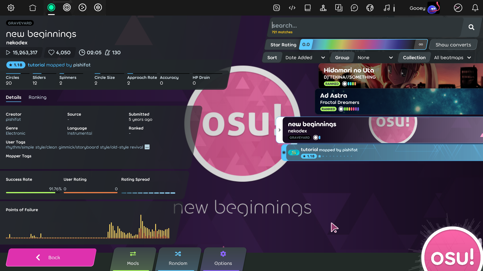Open Gooey user avatar
The height and width of the screenshot is (271, 483).
(433, 8)
